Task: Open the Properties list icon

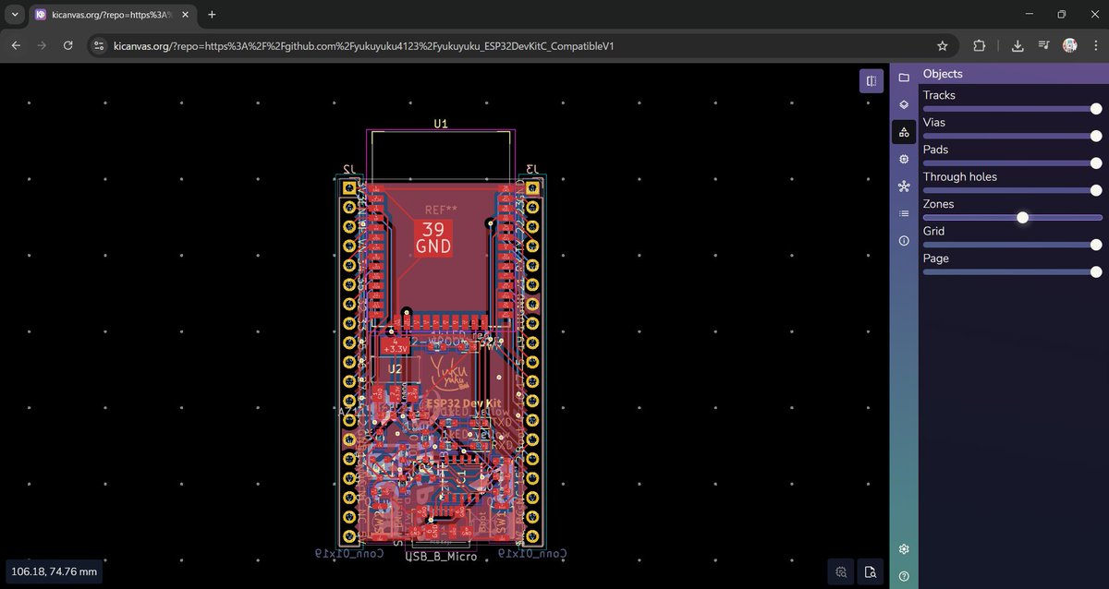Action: click(x=904, y=213)
